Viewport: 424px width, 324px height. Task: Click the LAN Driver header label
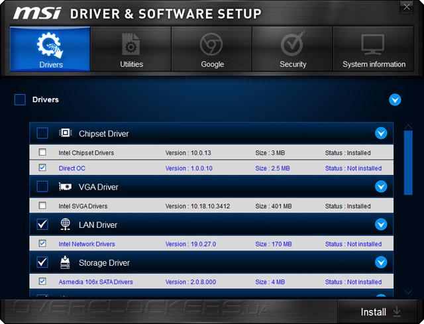[x=98, y=225]
